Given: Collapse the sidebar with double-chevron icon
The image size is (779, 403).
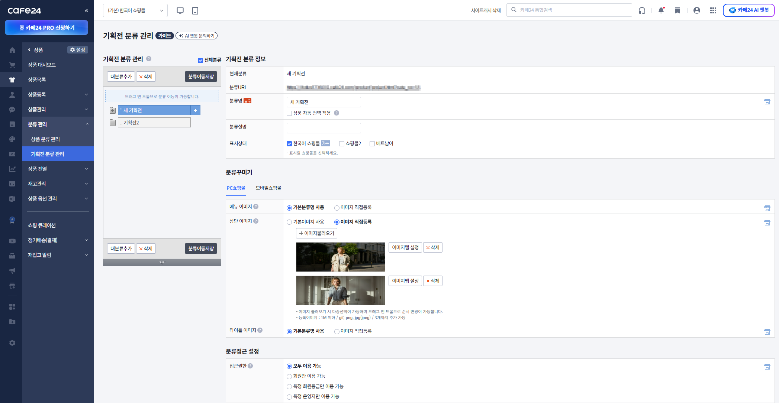Looking at the screenshot, I should [x=86, y=11].
